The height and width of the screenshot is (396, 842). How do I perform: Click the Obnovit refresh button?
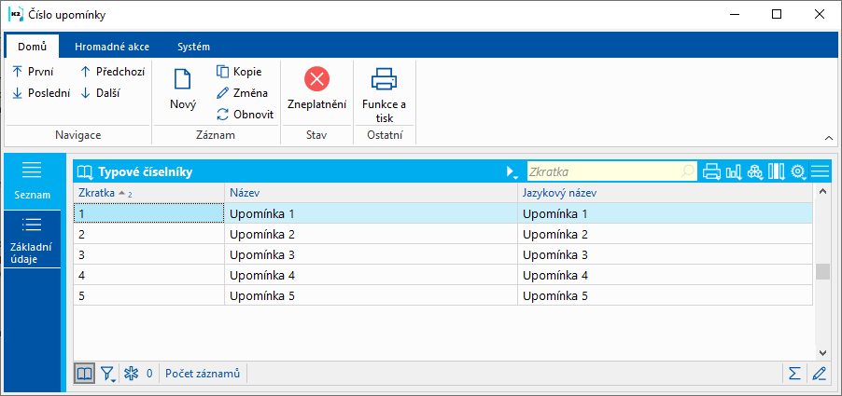245,115
